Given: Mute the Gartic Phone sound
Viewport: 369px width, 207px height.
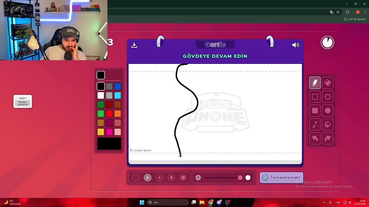Looking at the screenshot, I should pyautogui.click(x=295, y=45).
